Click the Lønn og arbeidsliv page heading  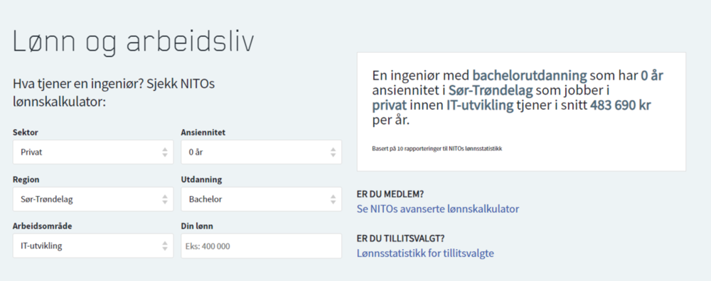134,43
